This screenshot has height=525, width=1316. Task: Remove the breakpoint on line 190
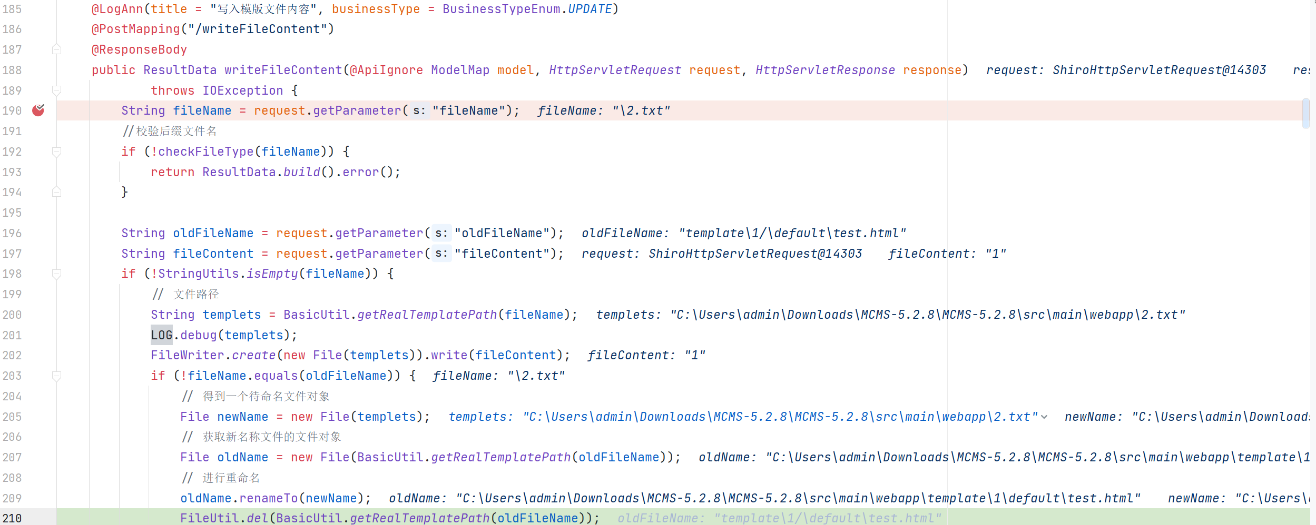point(38,110)
